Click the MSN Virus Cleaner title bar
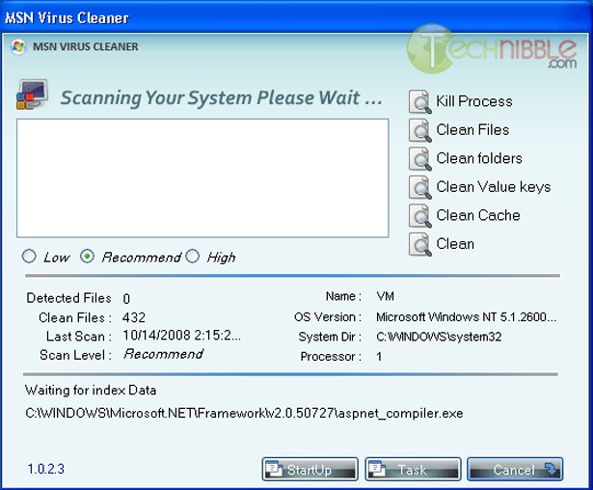This screenshot has width=593, height=490. click(x=297, y=17)
